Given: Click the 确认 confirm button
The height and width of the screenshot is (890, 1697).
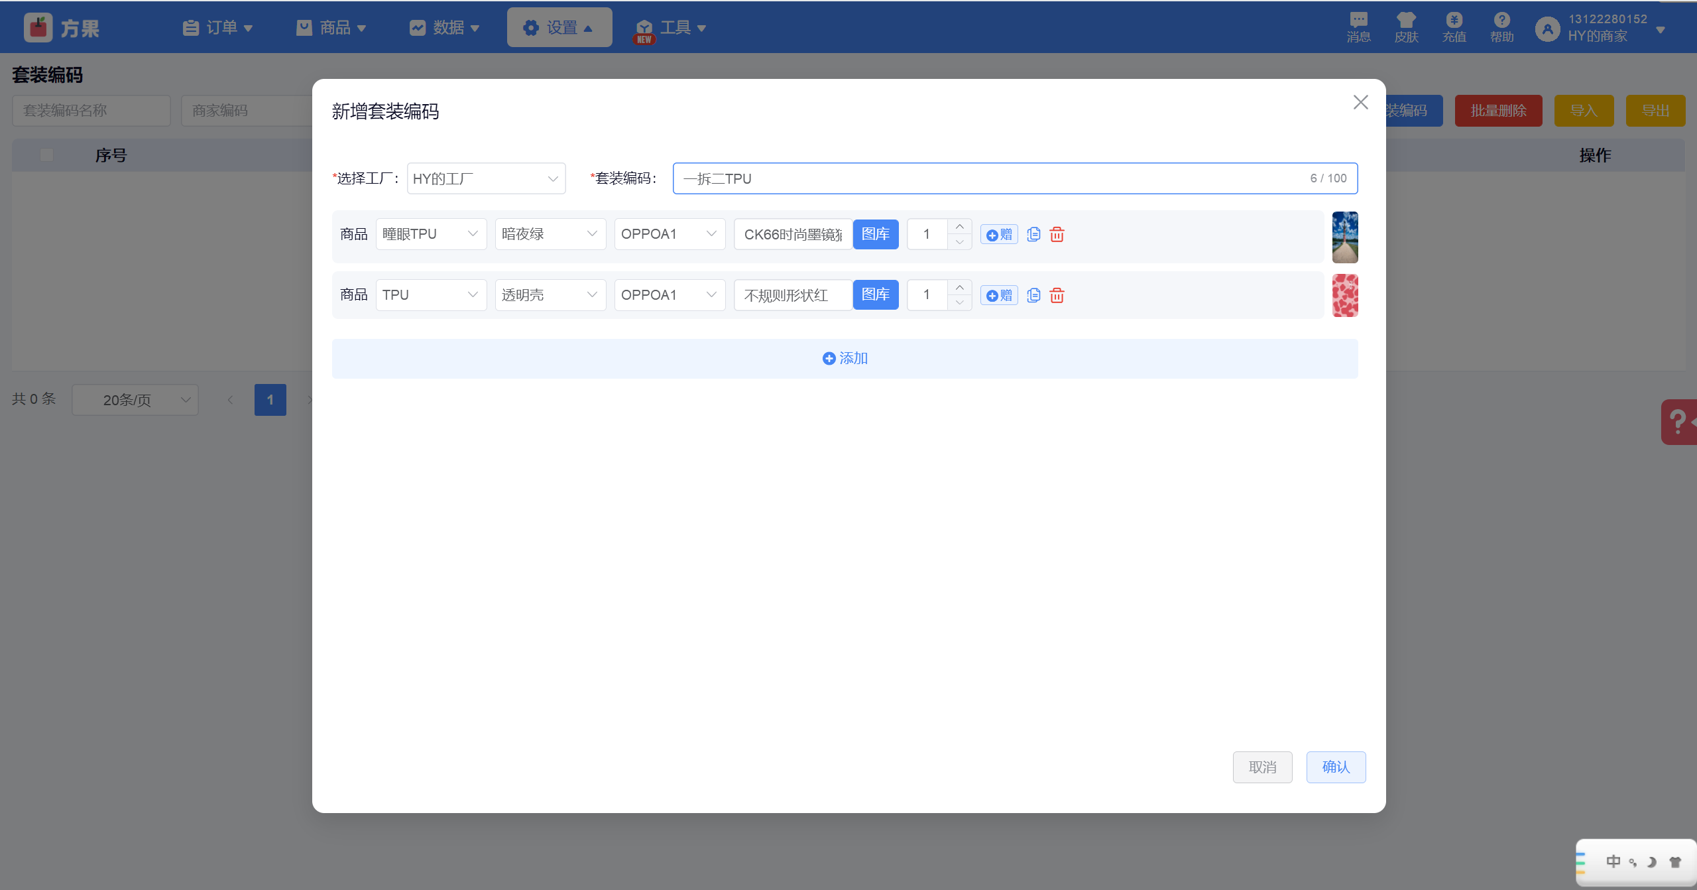Looking at the screenshot, I should (1336, 767).
